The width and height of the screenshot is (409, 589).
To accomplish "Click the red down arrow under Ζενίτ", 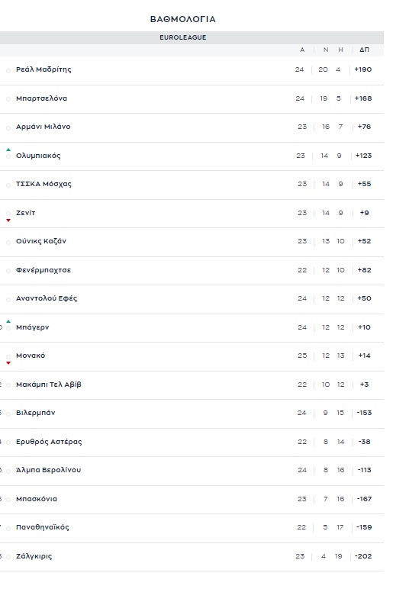I will [8, 220].
